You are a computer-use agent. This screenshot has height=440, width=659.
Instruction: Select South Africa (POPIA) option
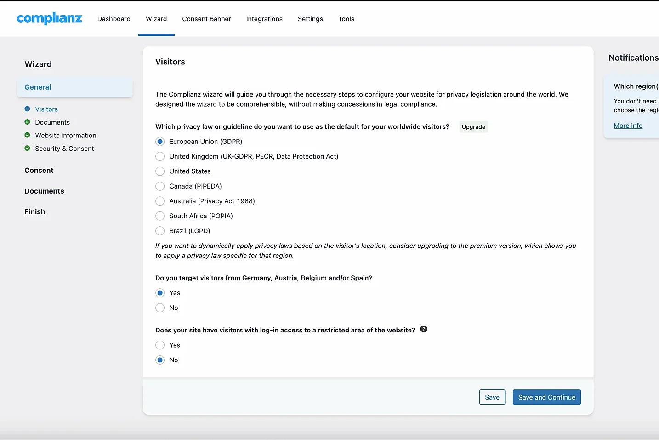[x=160, y=216]
